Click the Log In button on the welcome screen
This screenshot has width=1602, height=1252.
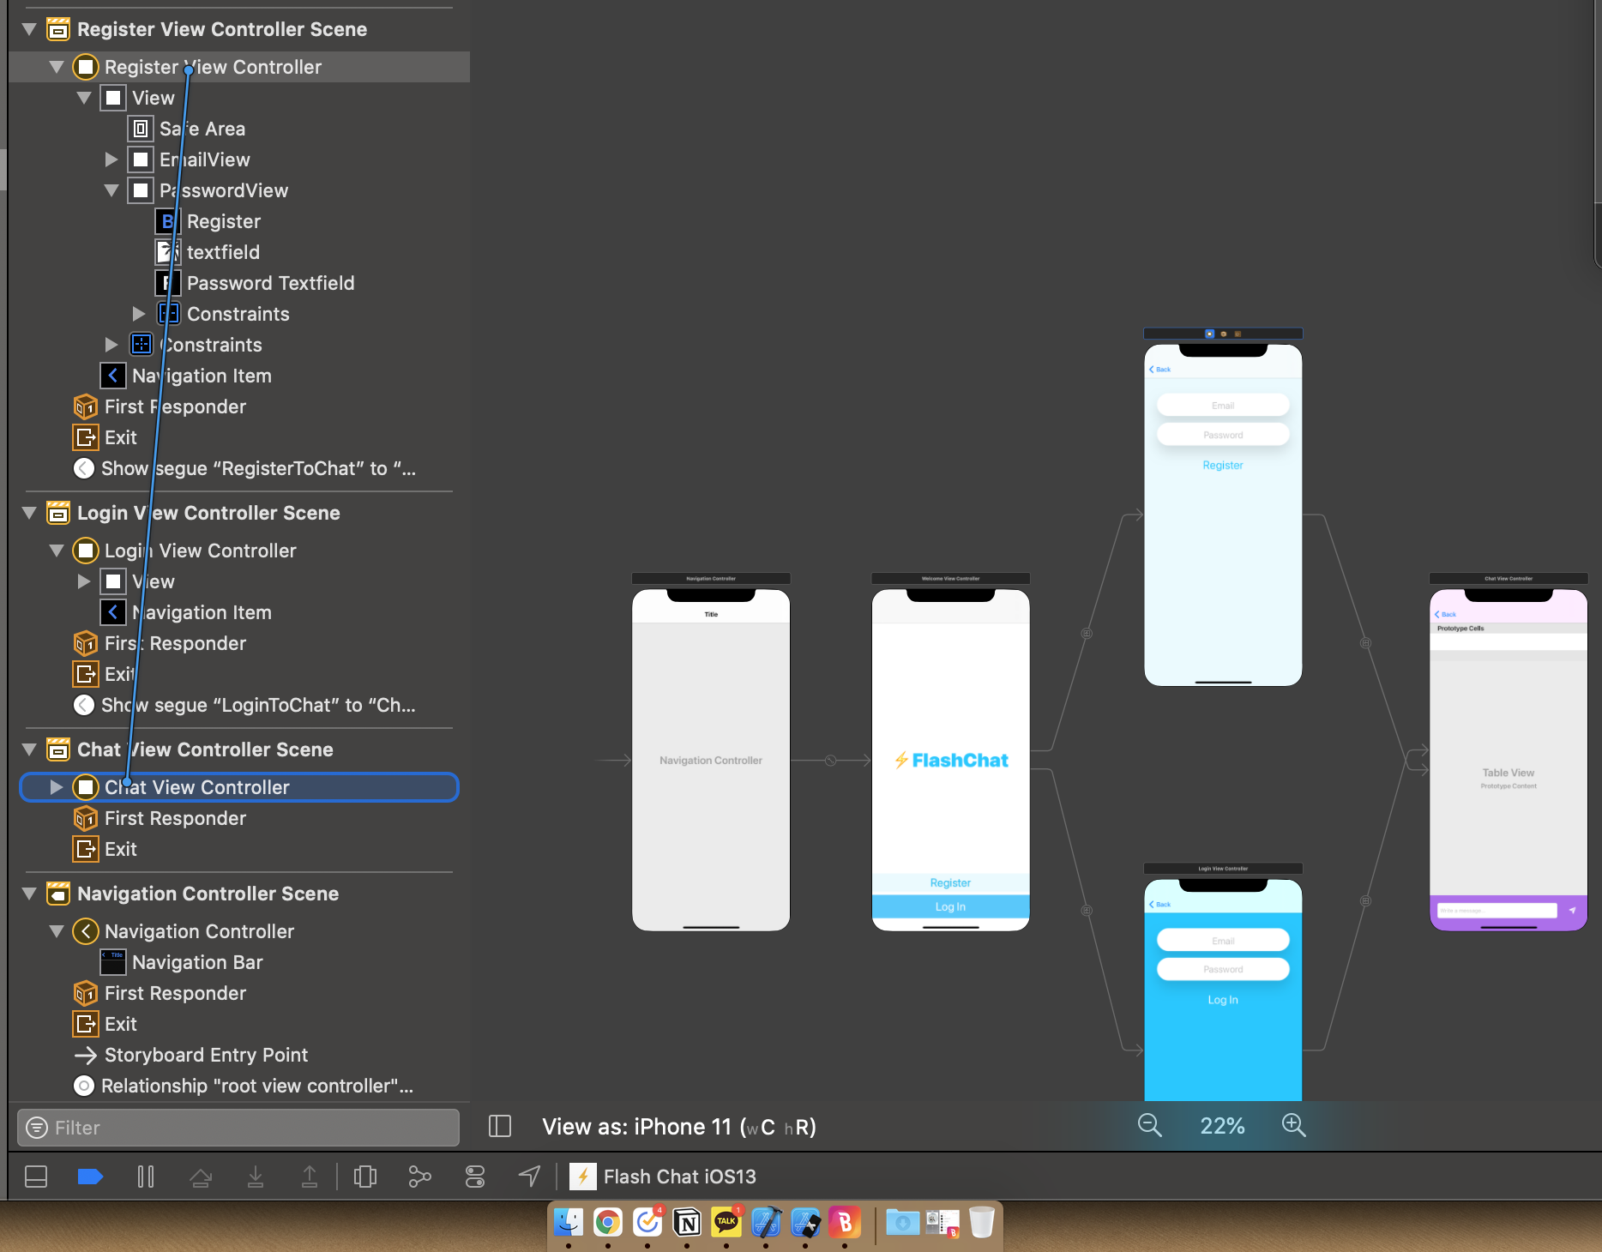(949, 906)
